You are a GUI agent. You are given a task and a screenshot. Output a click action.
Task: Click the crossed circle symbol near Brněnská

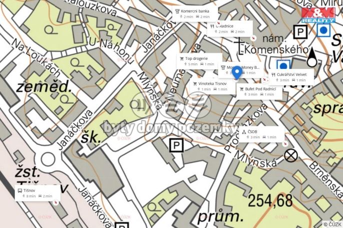coord(291,156)
